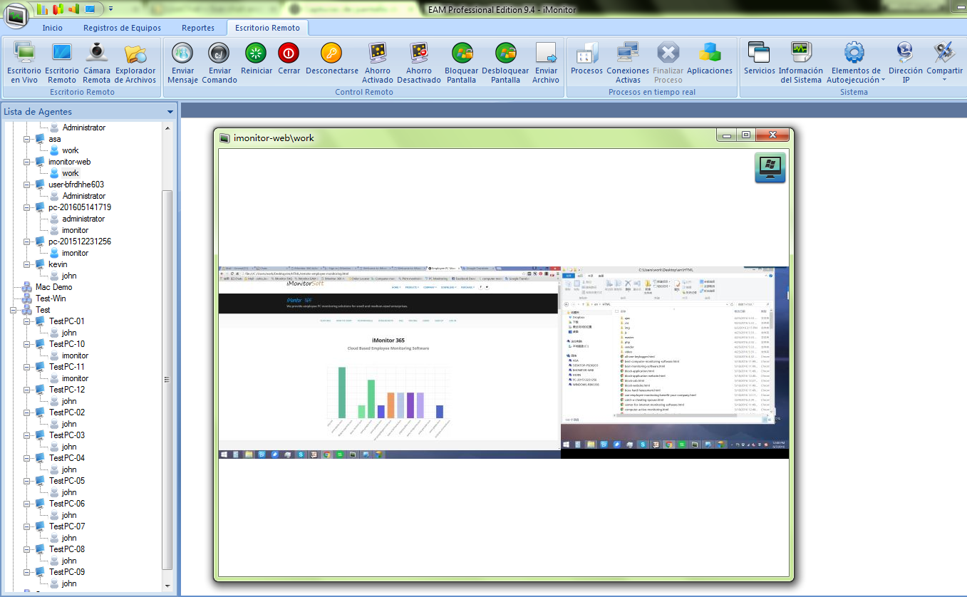
Task: Click the green Reiniciar restart icon
Action: (x=256, y=54)
